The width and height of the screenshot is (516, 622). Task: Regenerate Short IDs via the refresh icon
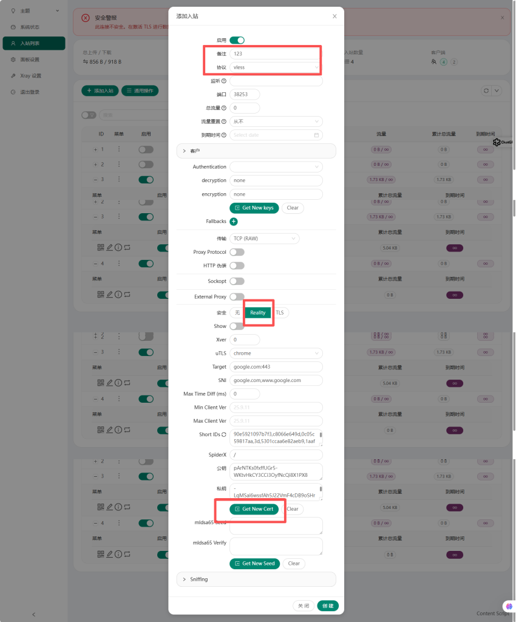click(x=224, y=434)
